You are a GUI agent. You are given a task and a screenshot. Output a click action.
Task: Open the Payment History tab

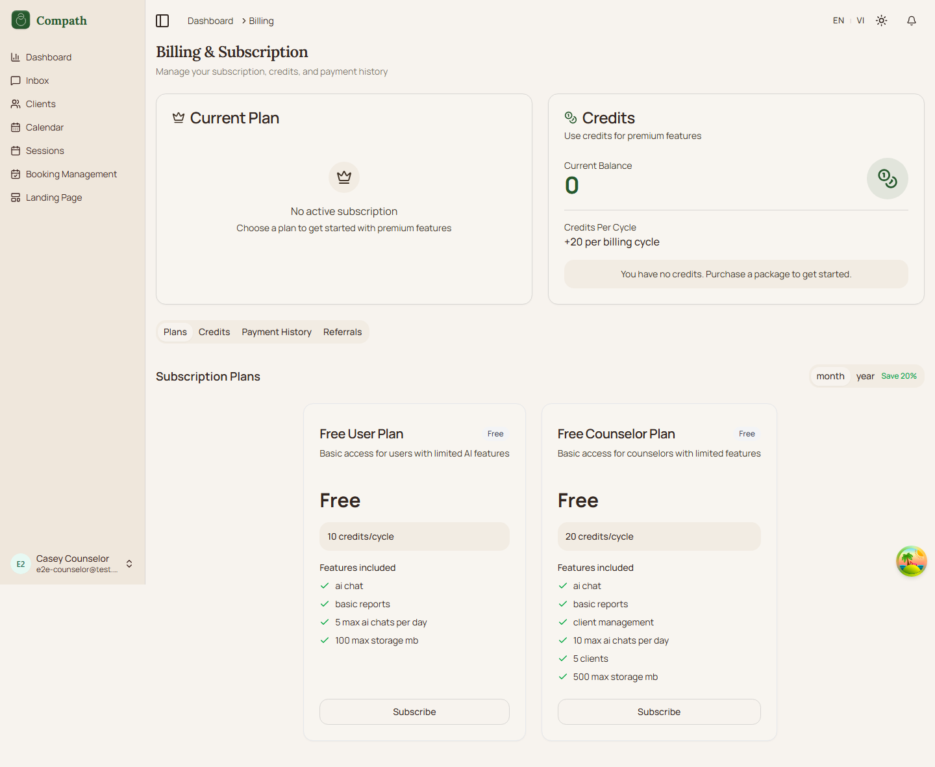(277, 332)
